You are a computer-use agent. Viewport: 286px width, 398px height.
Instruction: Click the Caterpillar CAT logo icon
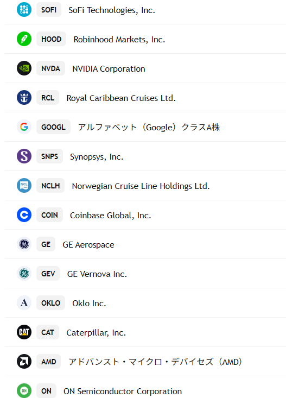tap(24, 332)
